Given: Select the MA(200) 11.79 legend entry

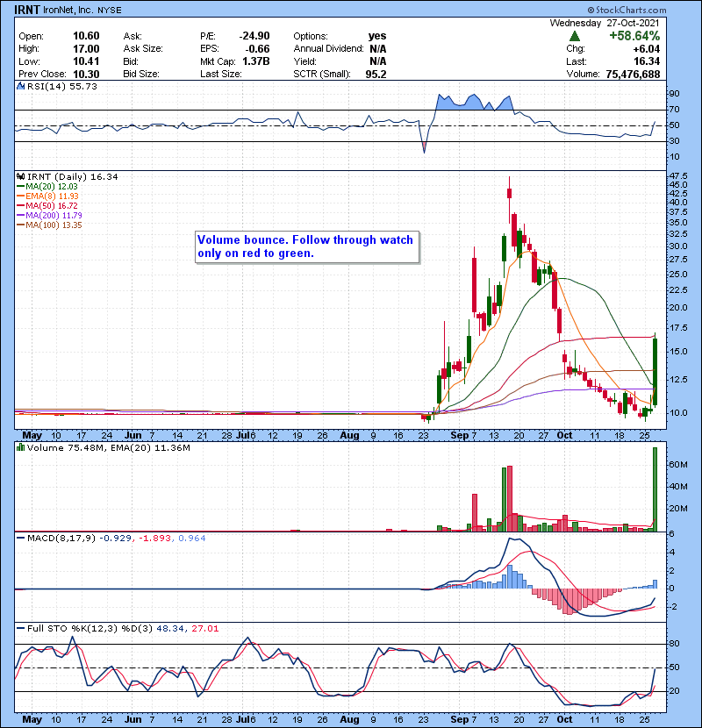Looking at the screenshot, I should pos(49,216).
